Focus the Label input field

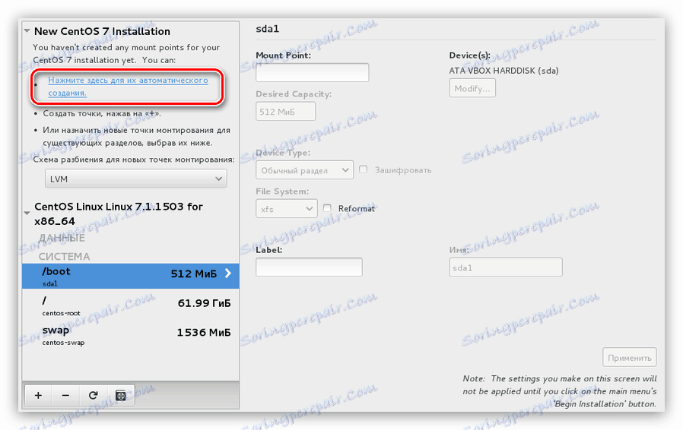click(309, 267)
